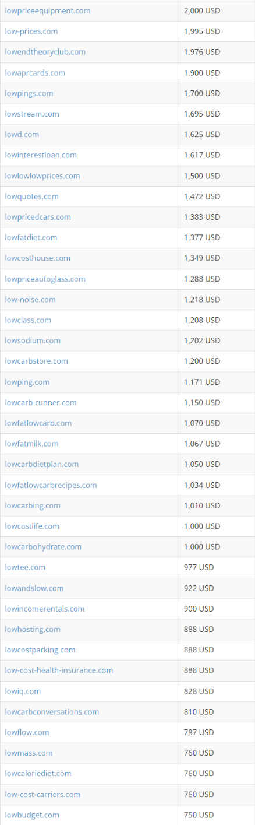Screen dimensions: 255x825
Task: Select lowfatdiet.com domain
Action: click(x=31, y=237)
